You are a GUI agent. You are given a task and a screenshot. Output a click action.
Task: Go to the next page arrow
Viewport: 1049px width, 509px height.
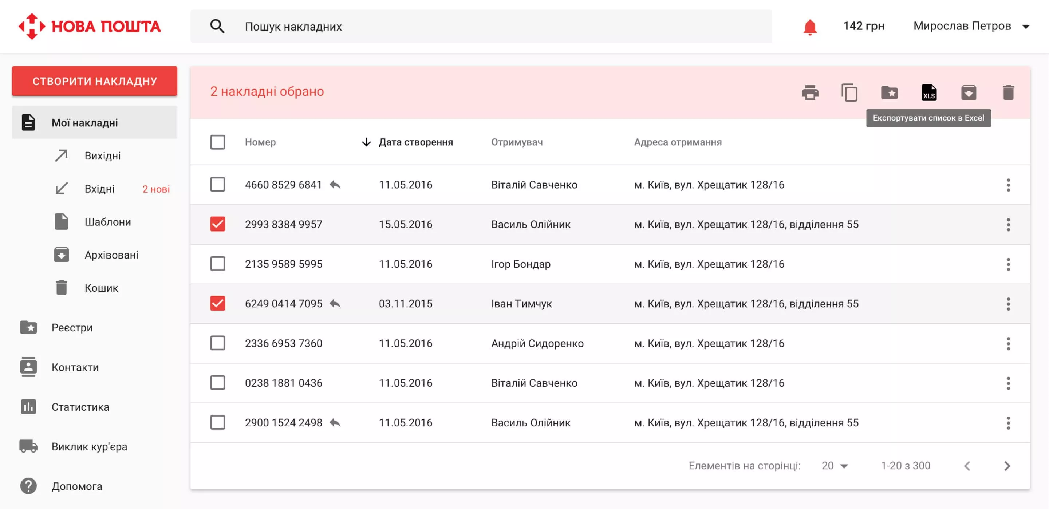pyautogui.click(x=1007, y=466)
